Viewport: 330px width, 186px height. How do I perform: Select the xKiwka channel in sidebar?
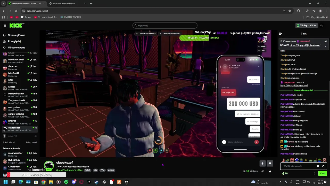20,122
